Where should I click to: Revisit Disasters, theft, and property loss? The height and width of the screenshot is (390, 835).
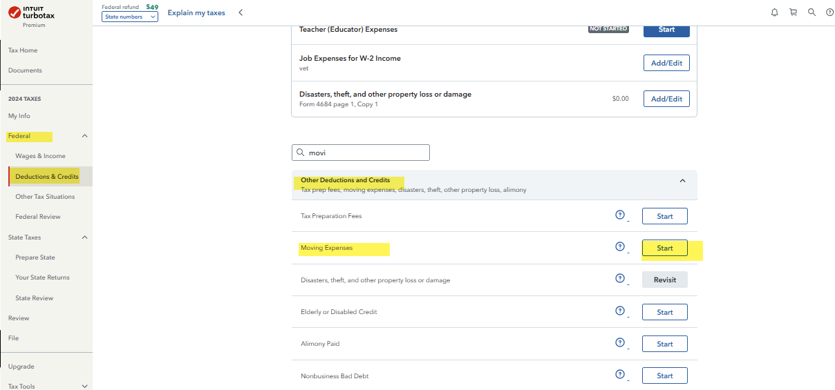point(664,280)
